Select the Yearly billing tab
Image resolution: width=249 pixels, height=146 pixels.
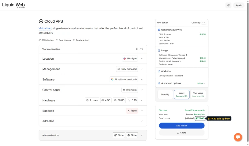[182, 94]
